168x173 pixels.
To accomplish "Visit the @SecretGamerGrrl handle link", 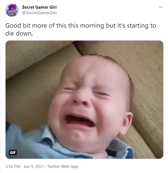I will tap(39, 13).
